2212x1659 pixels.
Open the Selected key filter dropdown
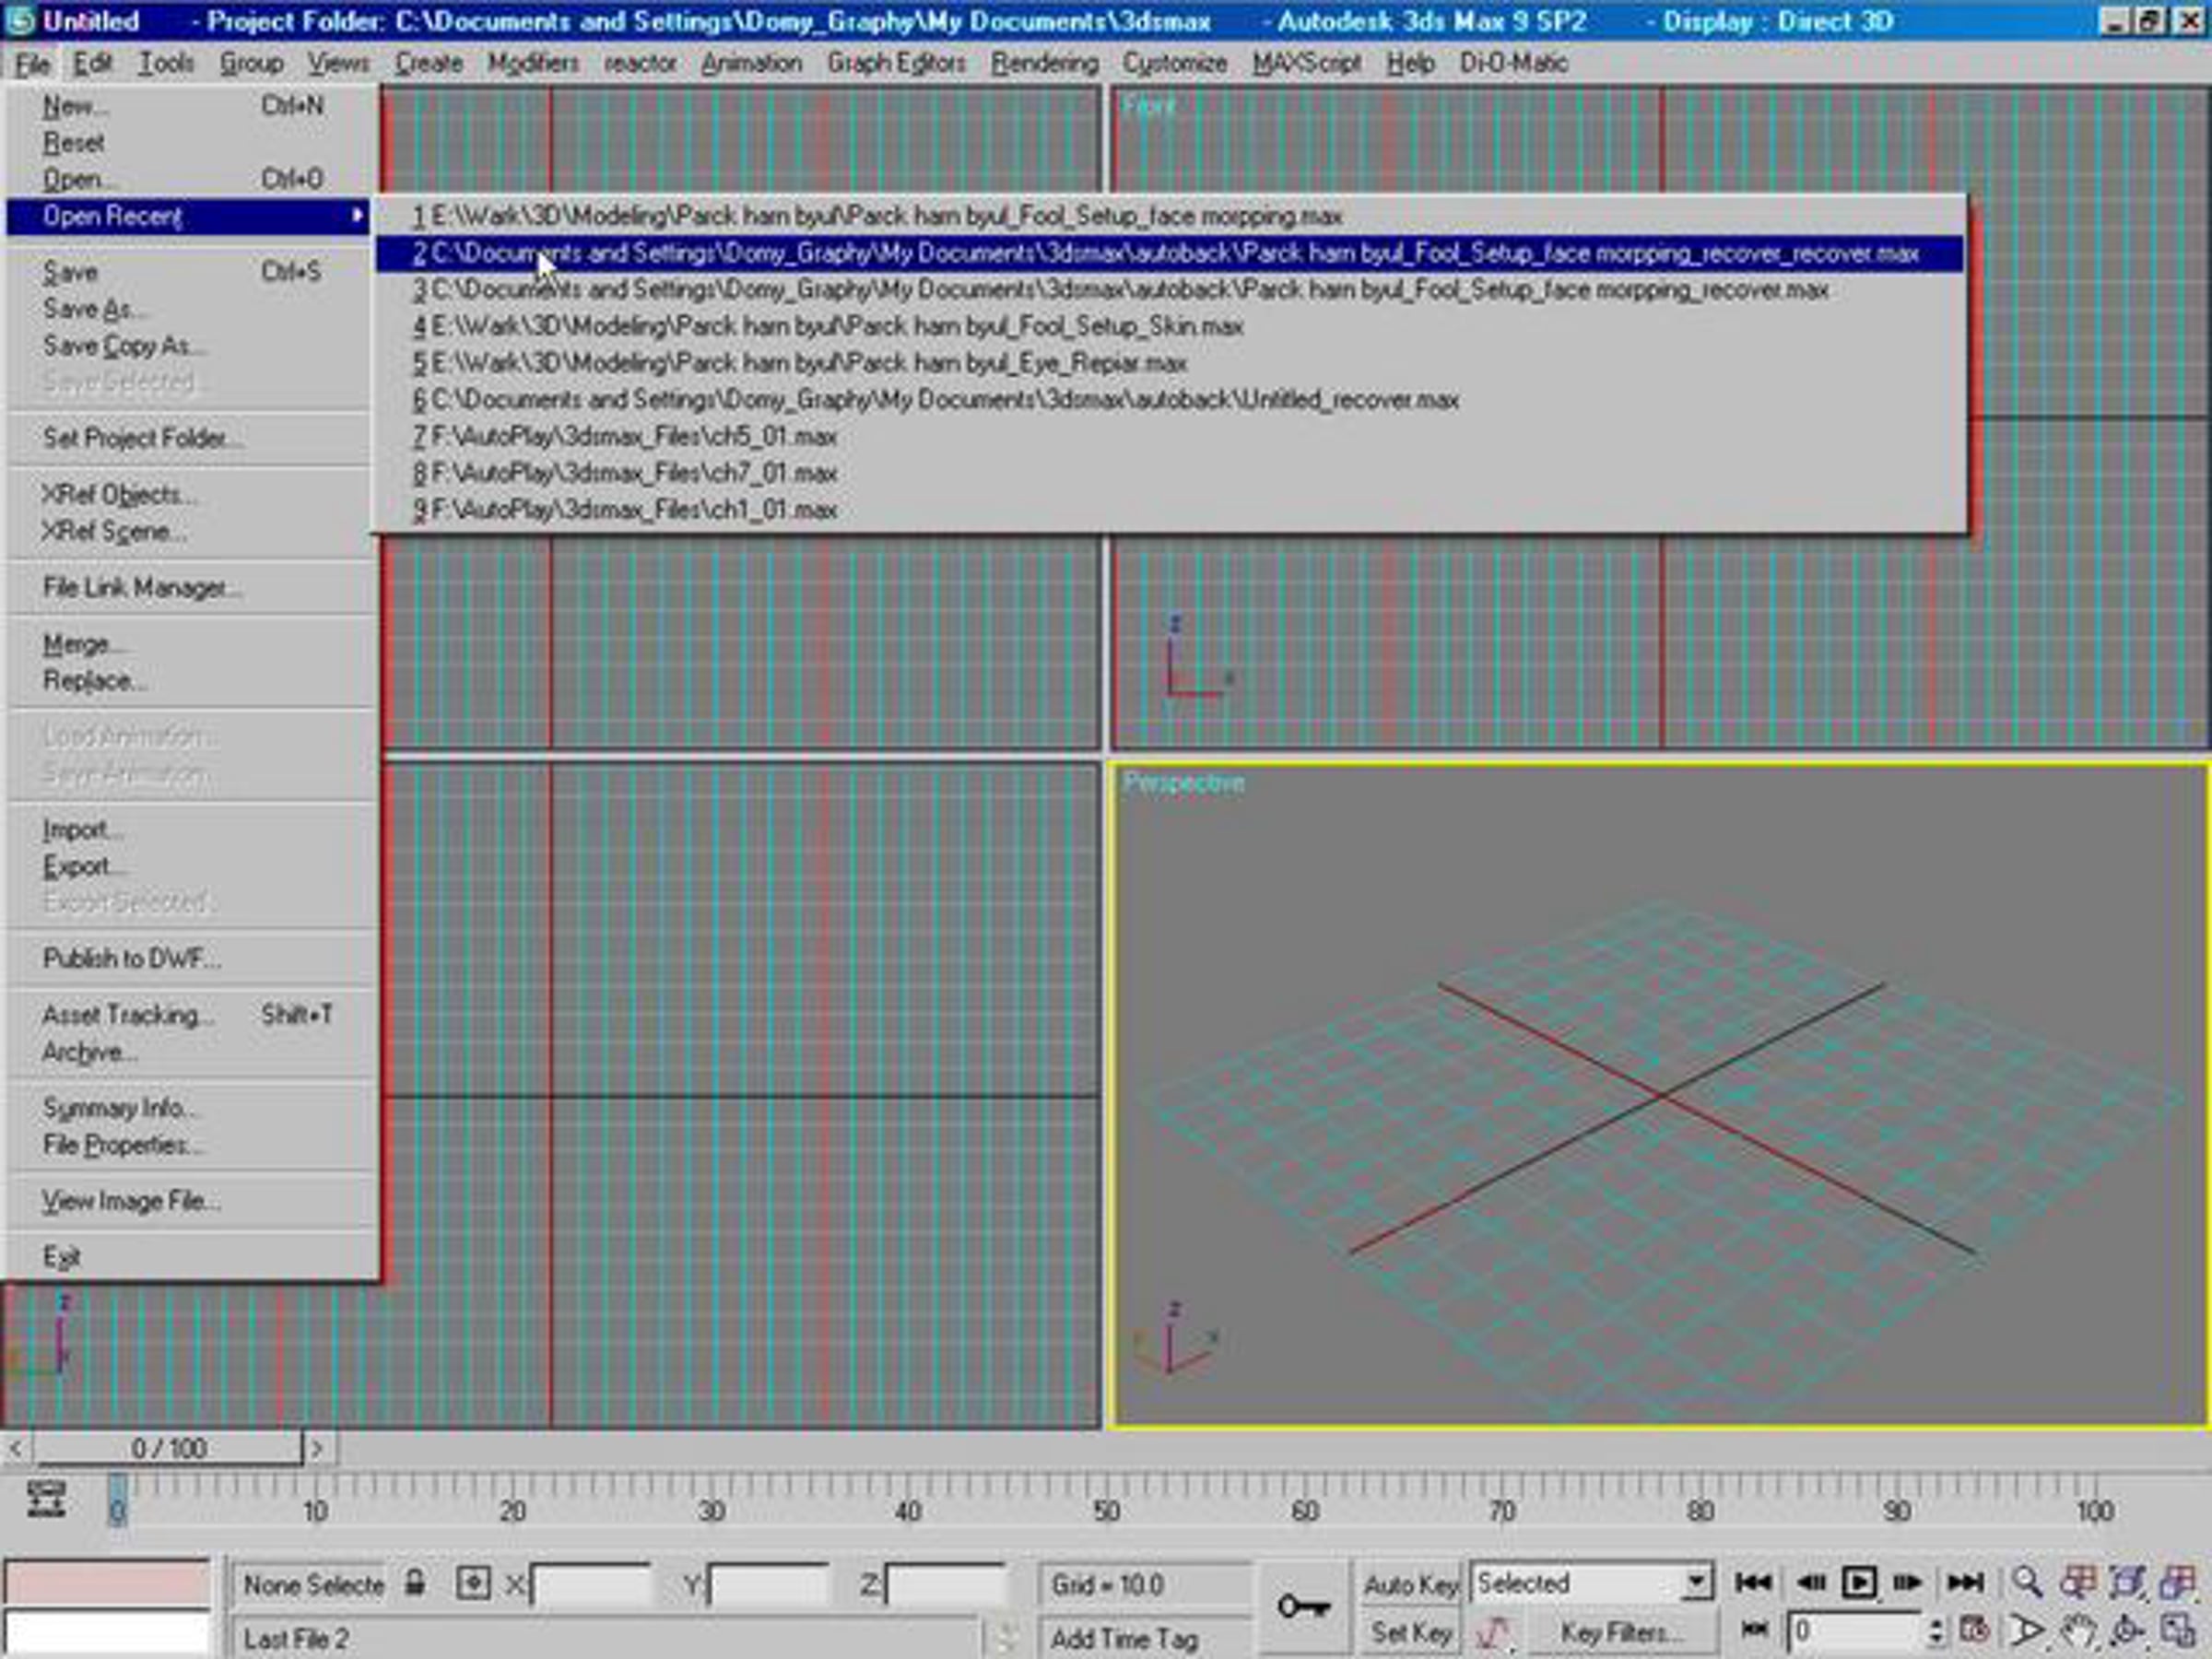(x=1696, y=1583)
